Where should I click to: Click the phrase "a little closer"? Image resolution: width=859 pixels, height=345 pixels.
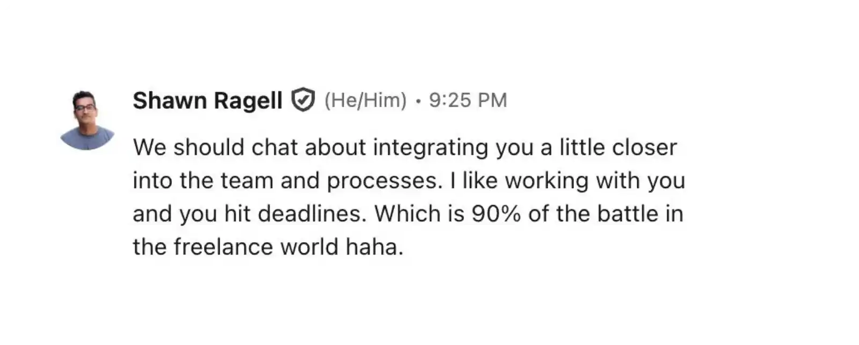coord(608,147)
